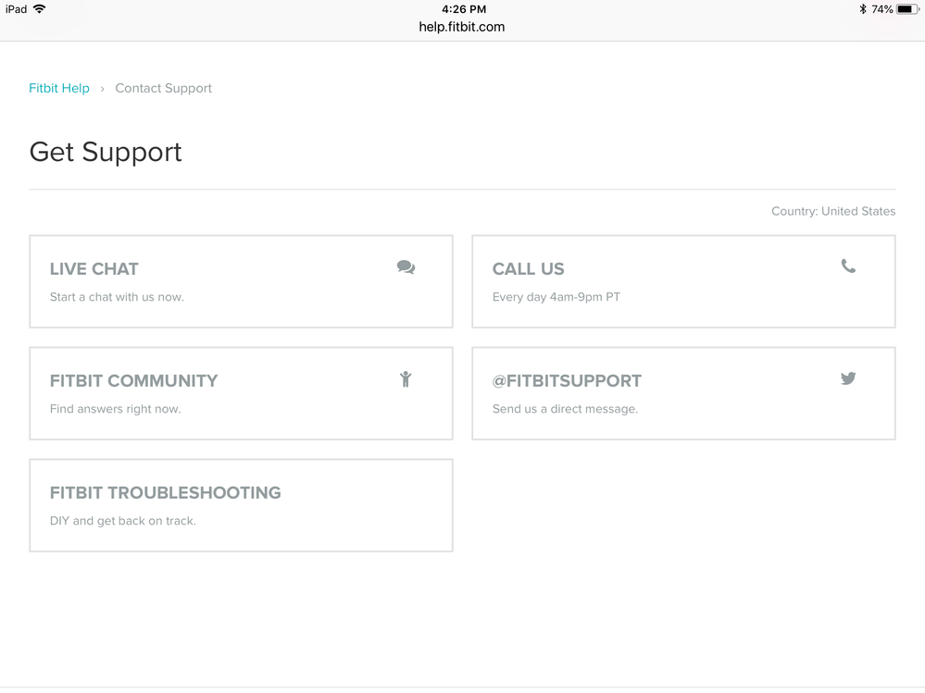
Task: Open the FITBIT TROUBLESHOOTING heading link
Action: (x=165, y=493)
